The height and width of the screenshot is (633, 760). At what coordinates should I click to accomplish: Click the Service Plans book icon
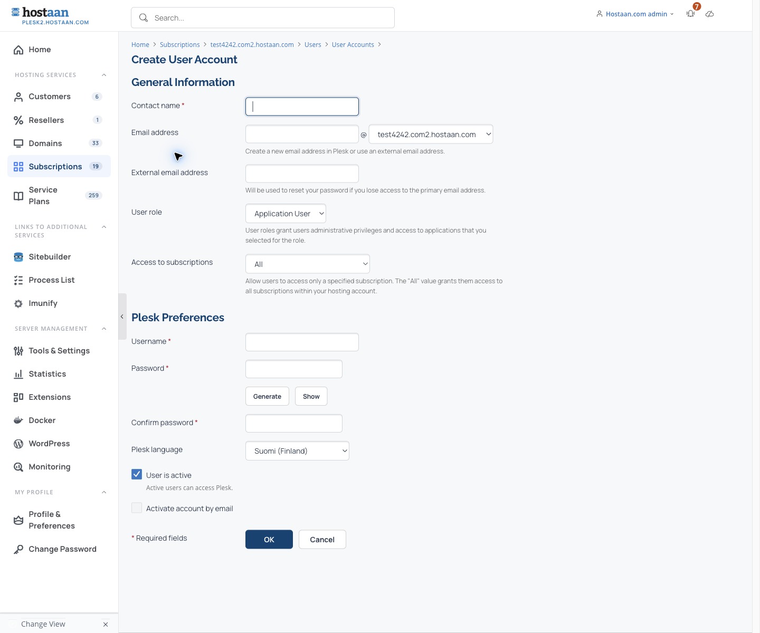coord(18,196)
